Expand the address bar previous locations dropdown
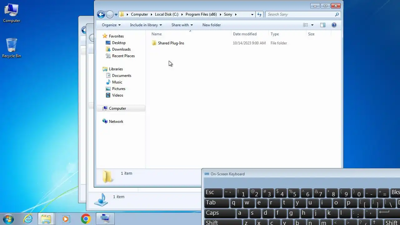This screenshot has width=400, height=225. [x=252, y=14]
